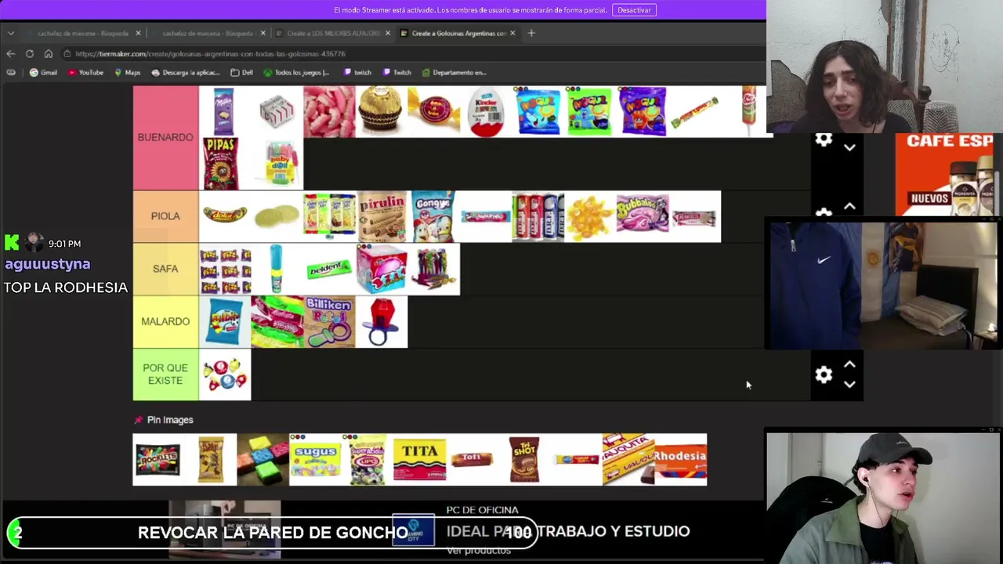This screenshot has width=1003, height=564.
Task: Go to the browser home page
Action: 48,53
